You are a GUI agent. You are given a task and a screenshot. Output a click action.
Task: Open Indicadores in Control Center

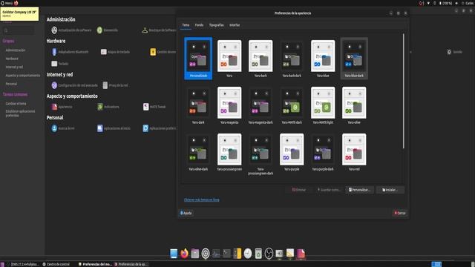pyautogui.click(x=108, y=107)
